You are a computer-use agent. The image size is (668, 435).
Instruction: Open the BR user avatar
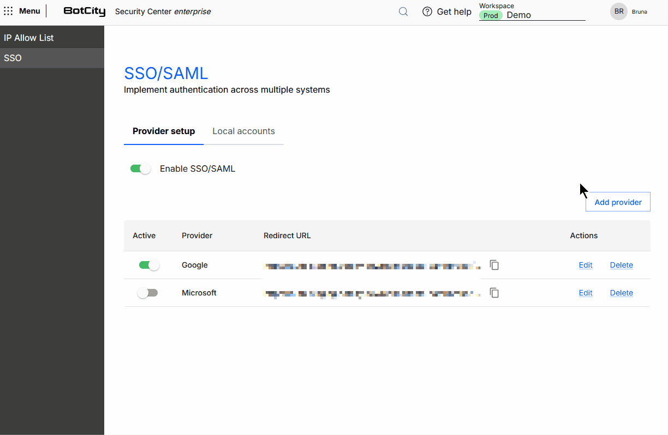pyautogui.click(x=619, y=11)
